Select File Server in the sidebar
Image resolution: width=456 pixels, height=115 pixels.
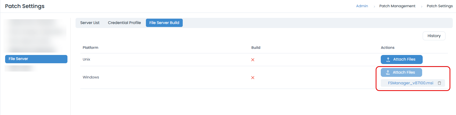(36, 59)
